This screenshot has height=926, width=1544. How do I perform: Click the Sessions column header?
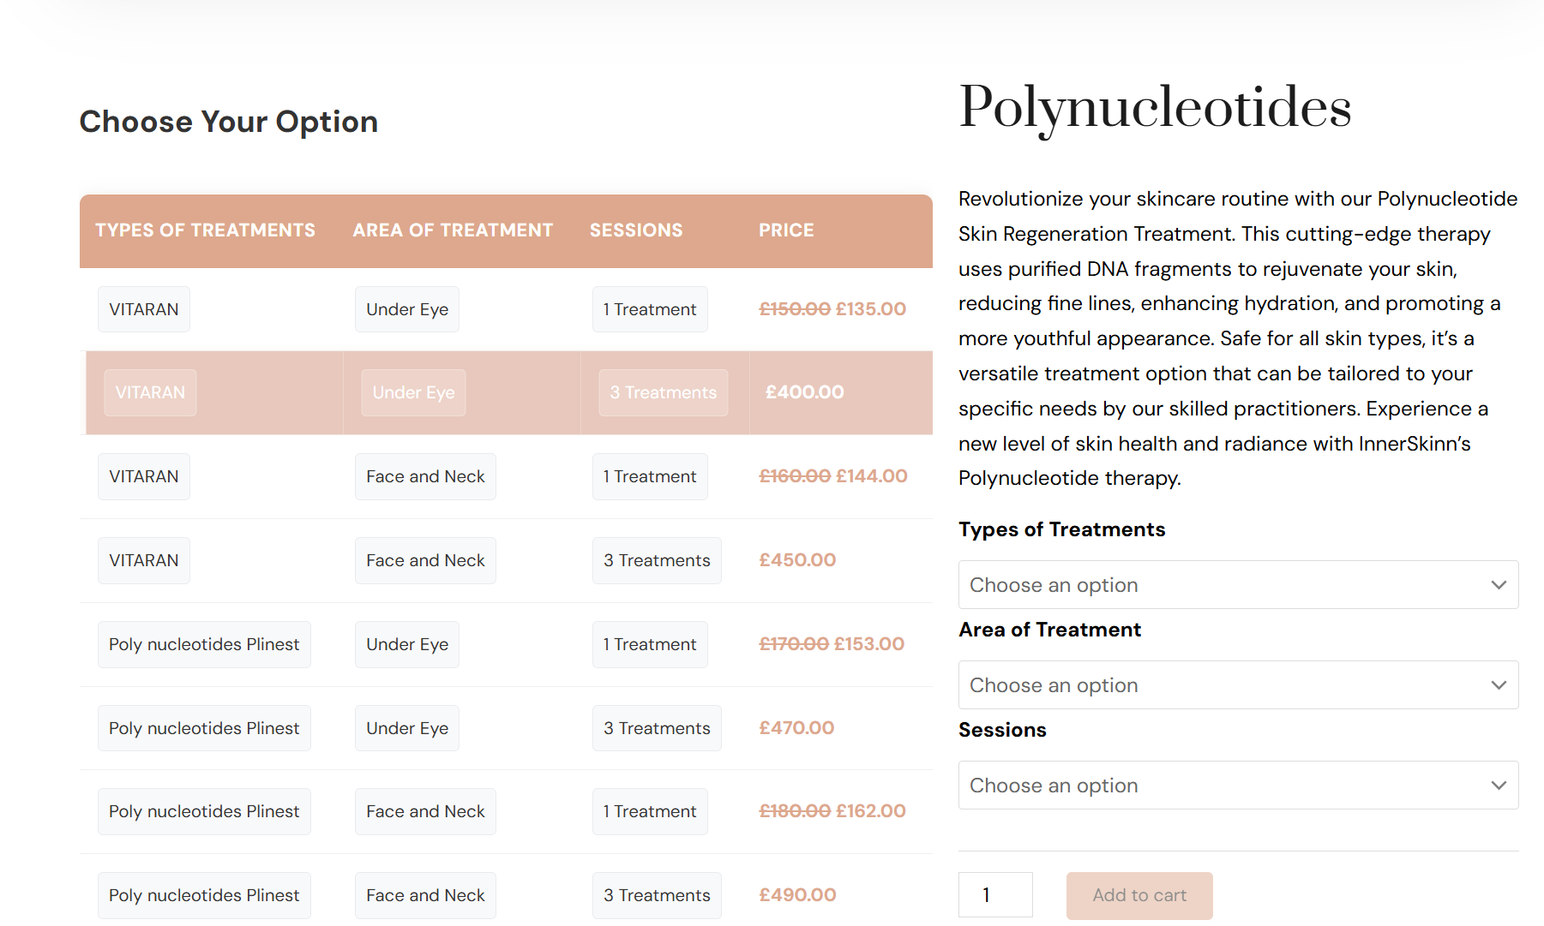click(636, 230)
